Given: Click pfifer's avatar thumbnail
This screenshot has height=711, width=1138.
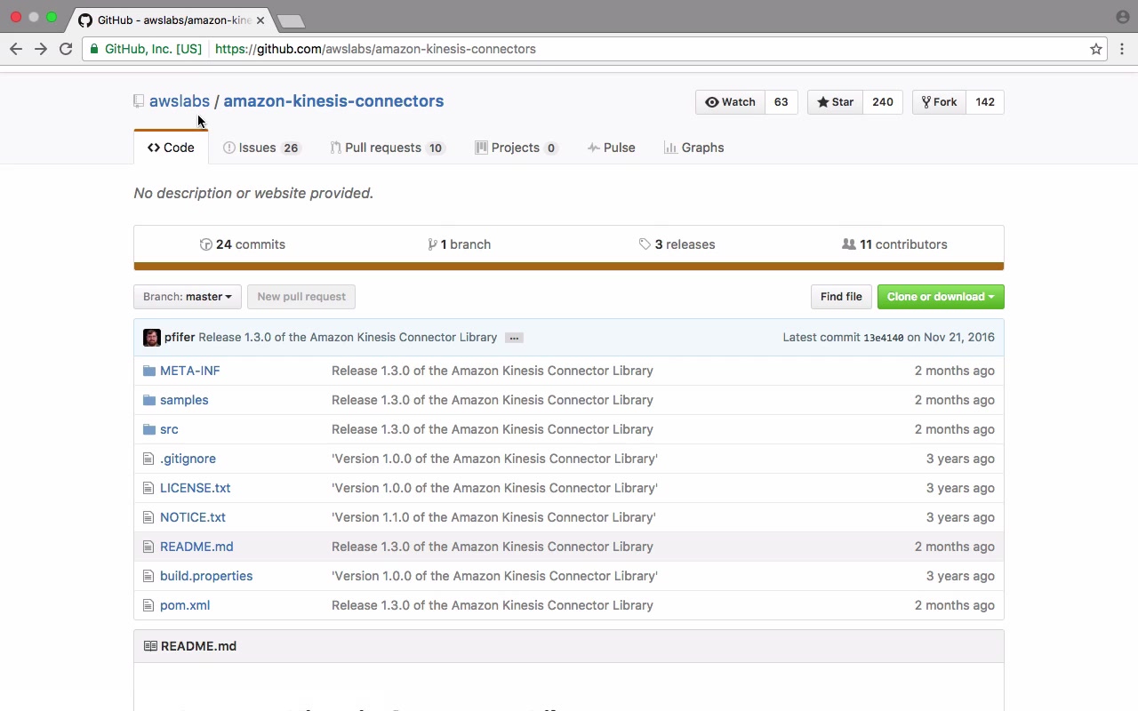Looking at the screenshot, I should [x=152, y=338].
